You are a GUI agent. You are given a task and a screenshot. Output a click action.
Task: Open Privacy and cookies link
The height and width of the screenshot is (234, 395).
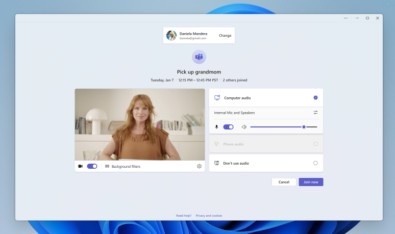pos(209,216)
